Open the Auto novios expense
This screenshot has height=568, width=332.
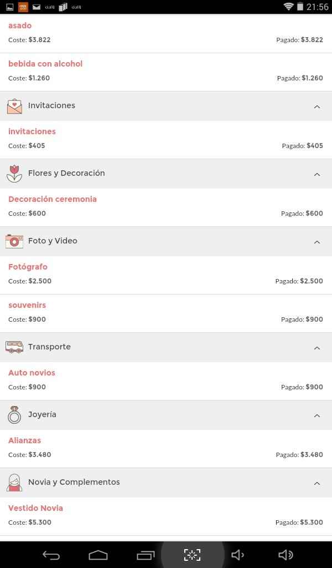point(166,381)
